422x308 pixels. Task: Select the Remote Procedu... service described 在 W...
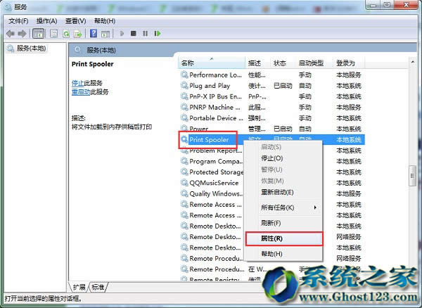click(271, 269)
